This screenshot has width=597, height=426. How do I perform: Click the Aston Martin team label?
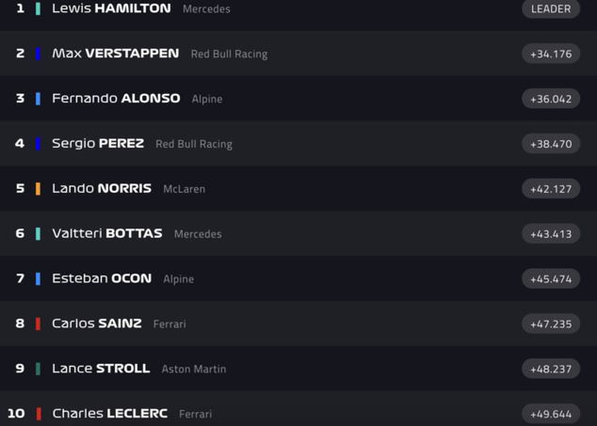tap(194, 370)
